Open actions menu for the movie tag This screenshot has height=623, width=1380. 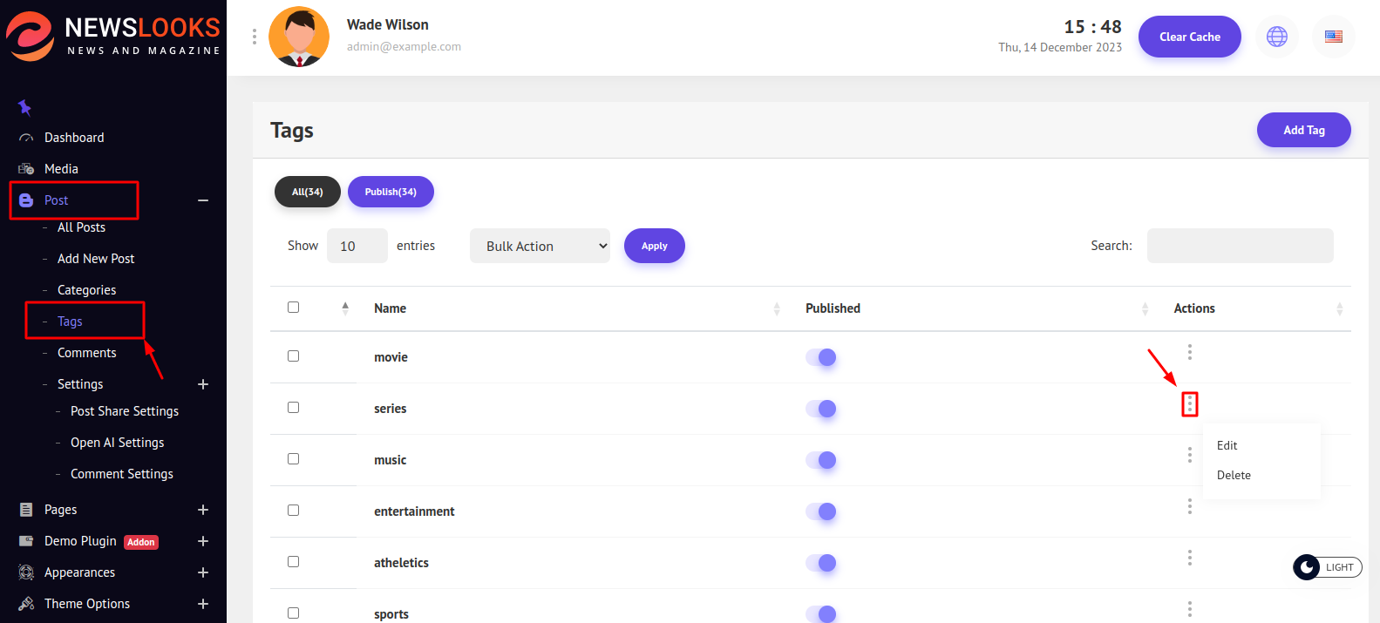[x=1189, y=352]
